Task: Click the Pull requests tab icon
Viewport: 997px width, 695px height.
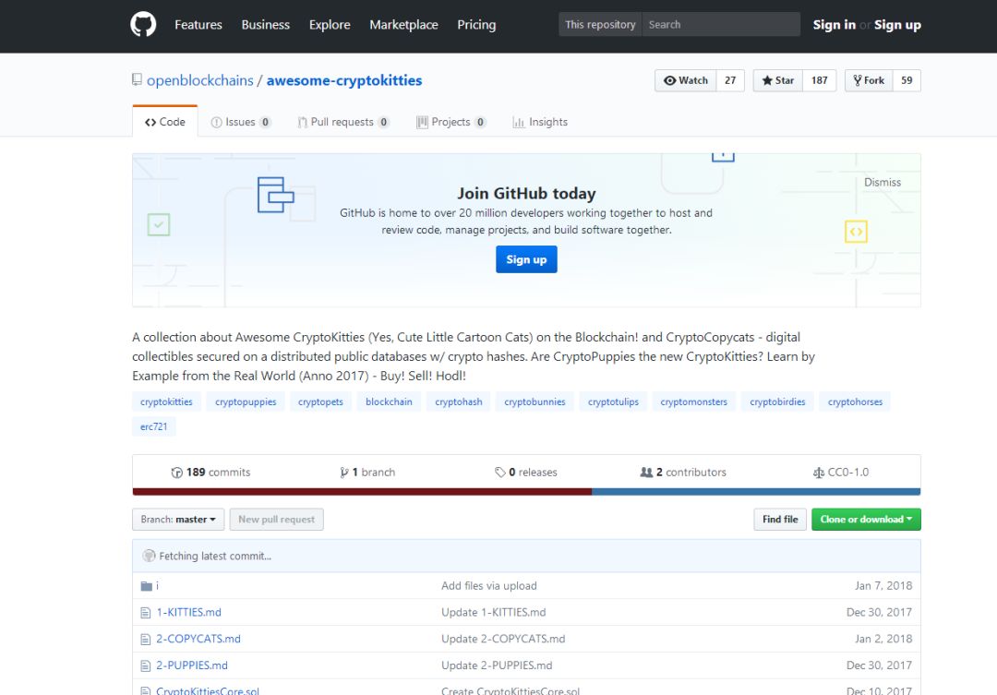Action: [303, 122]
